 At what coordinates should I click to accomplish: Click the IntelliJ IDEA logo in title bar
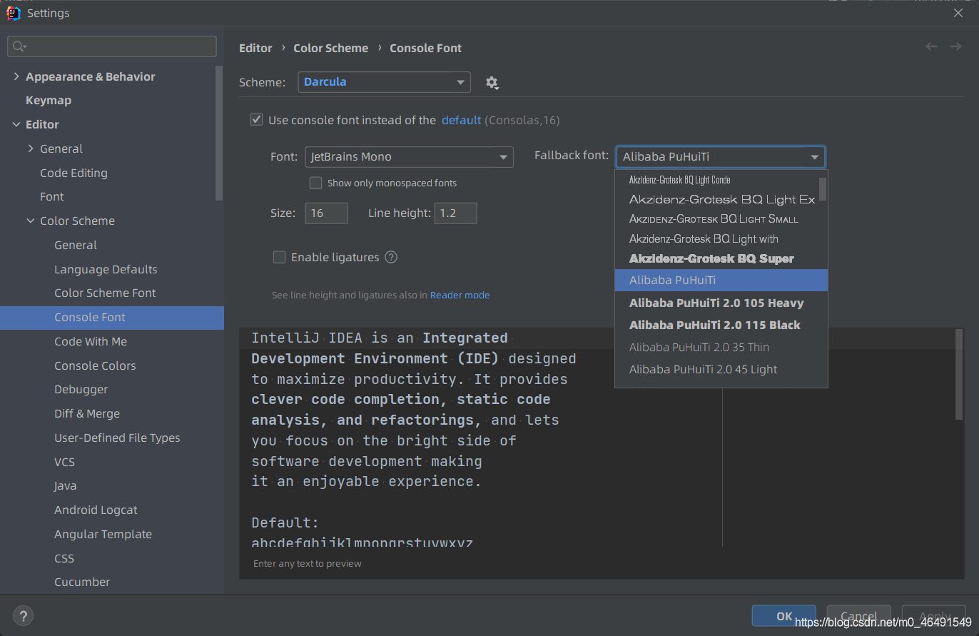14,12
